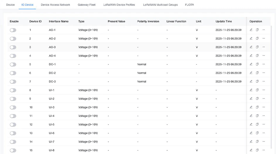Open more options menu for AO-3
The image size is (276, 154).
(263, 47)
